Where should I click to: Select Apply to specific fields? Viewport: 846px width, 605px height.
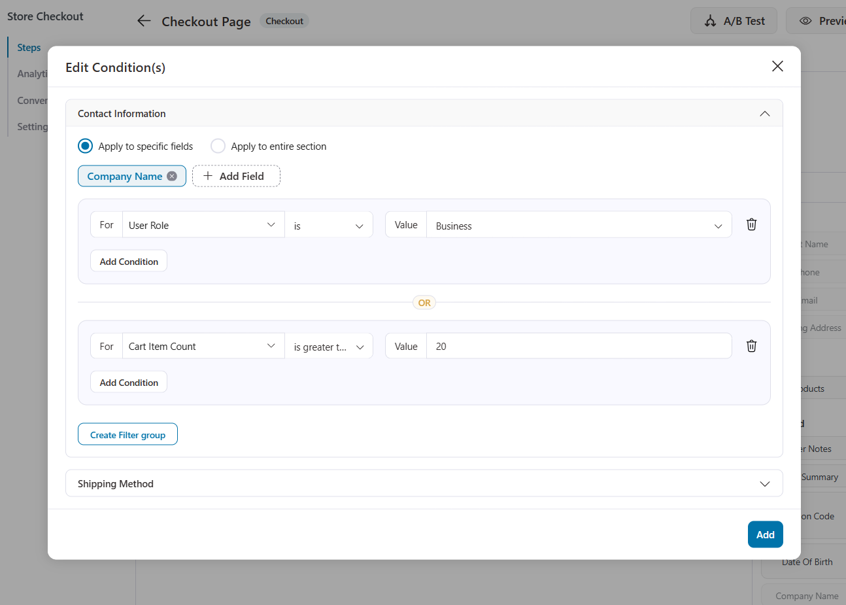click(x=85, y=146)
